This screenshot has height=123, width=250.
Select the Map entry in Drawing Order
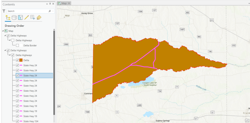11,31
